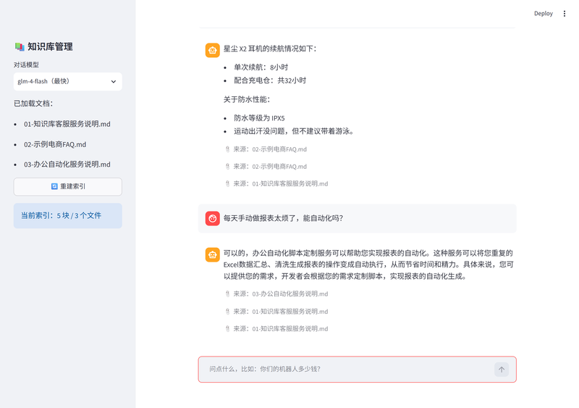The height and width of the screenshot is (408, 579).
Task: Click the 当前索引: 5 块 / 3 个文件 status box
Action: click(67, 216)
